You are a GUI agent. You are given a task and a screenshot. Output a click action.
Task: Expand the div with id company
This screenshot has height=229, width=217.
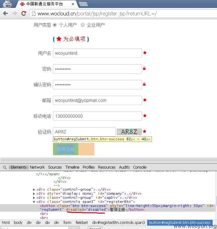tap(34, 194)
